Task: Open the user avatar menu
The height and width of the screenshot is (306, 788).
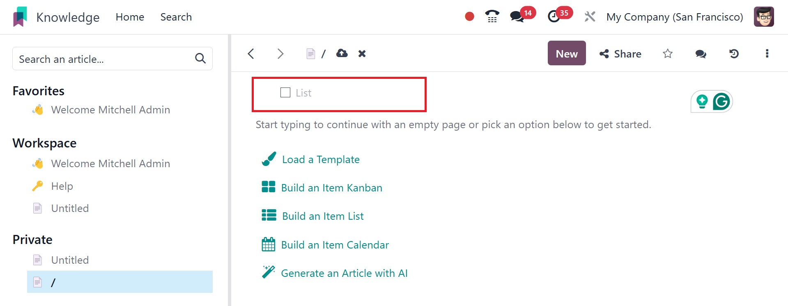Action: point(763,17)
